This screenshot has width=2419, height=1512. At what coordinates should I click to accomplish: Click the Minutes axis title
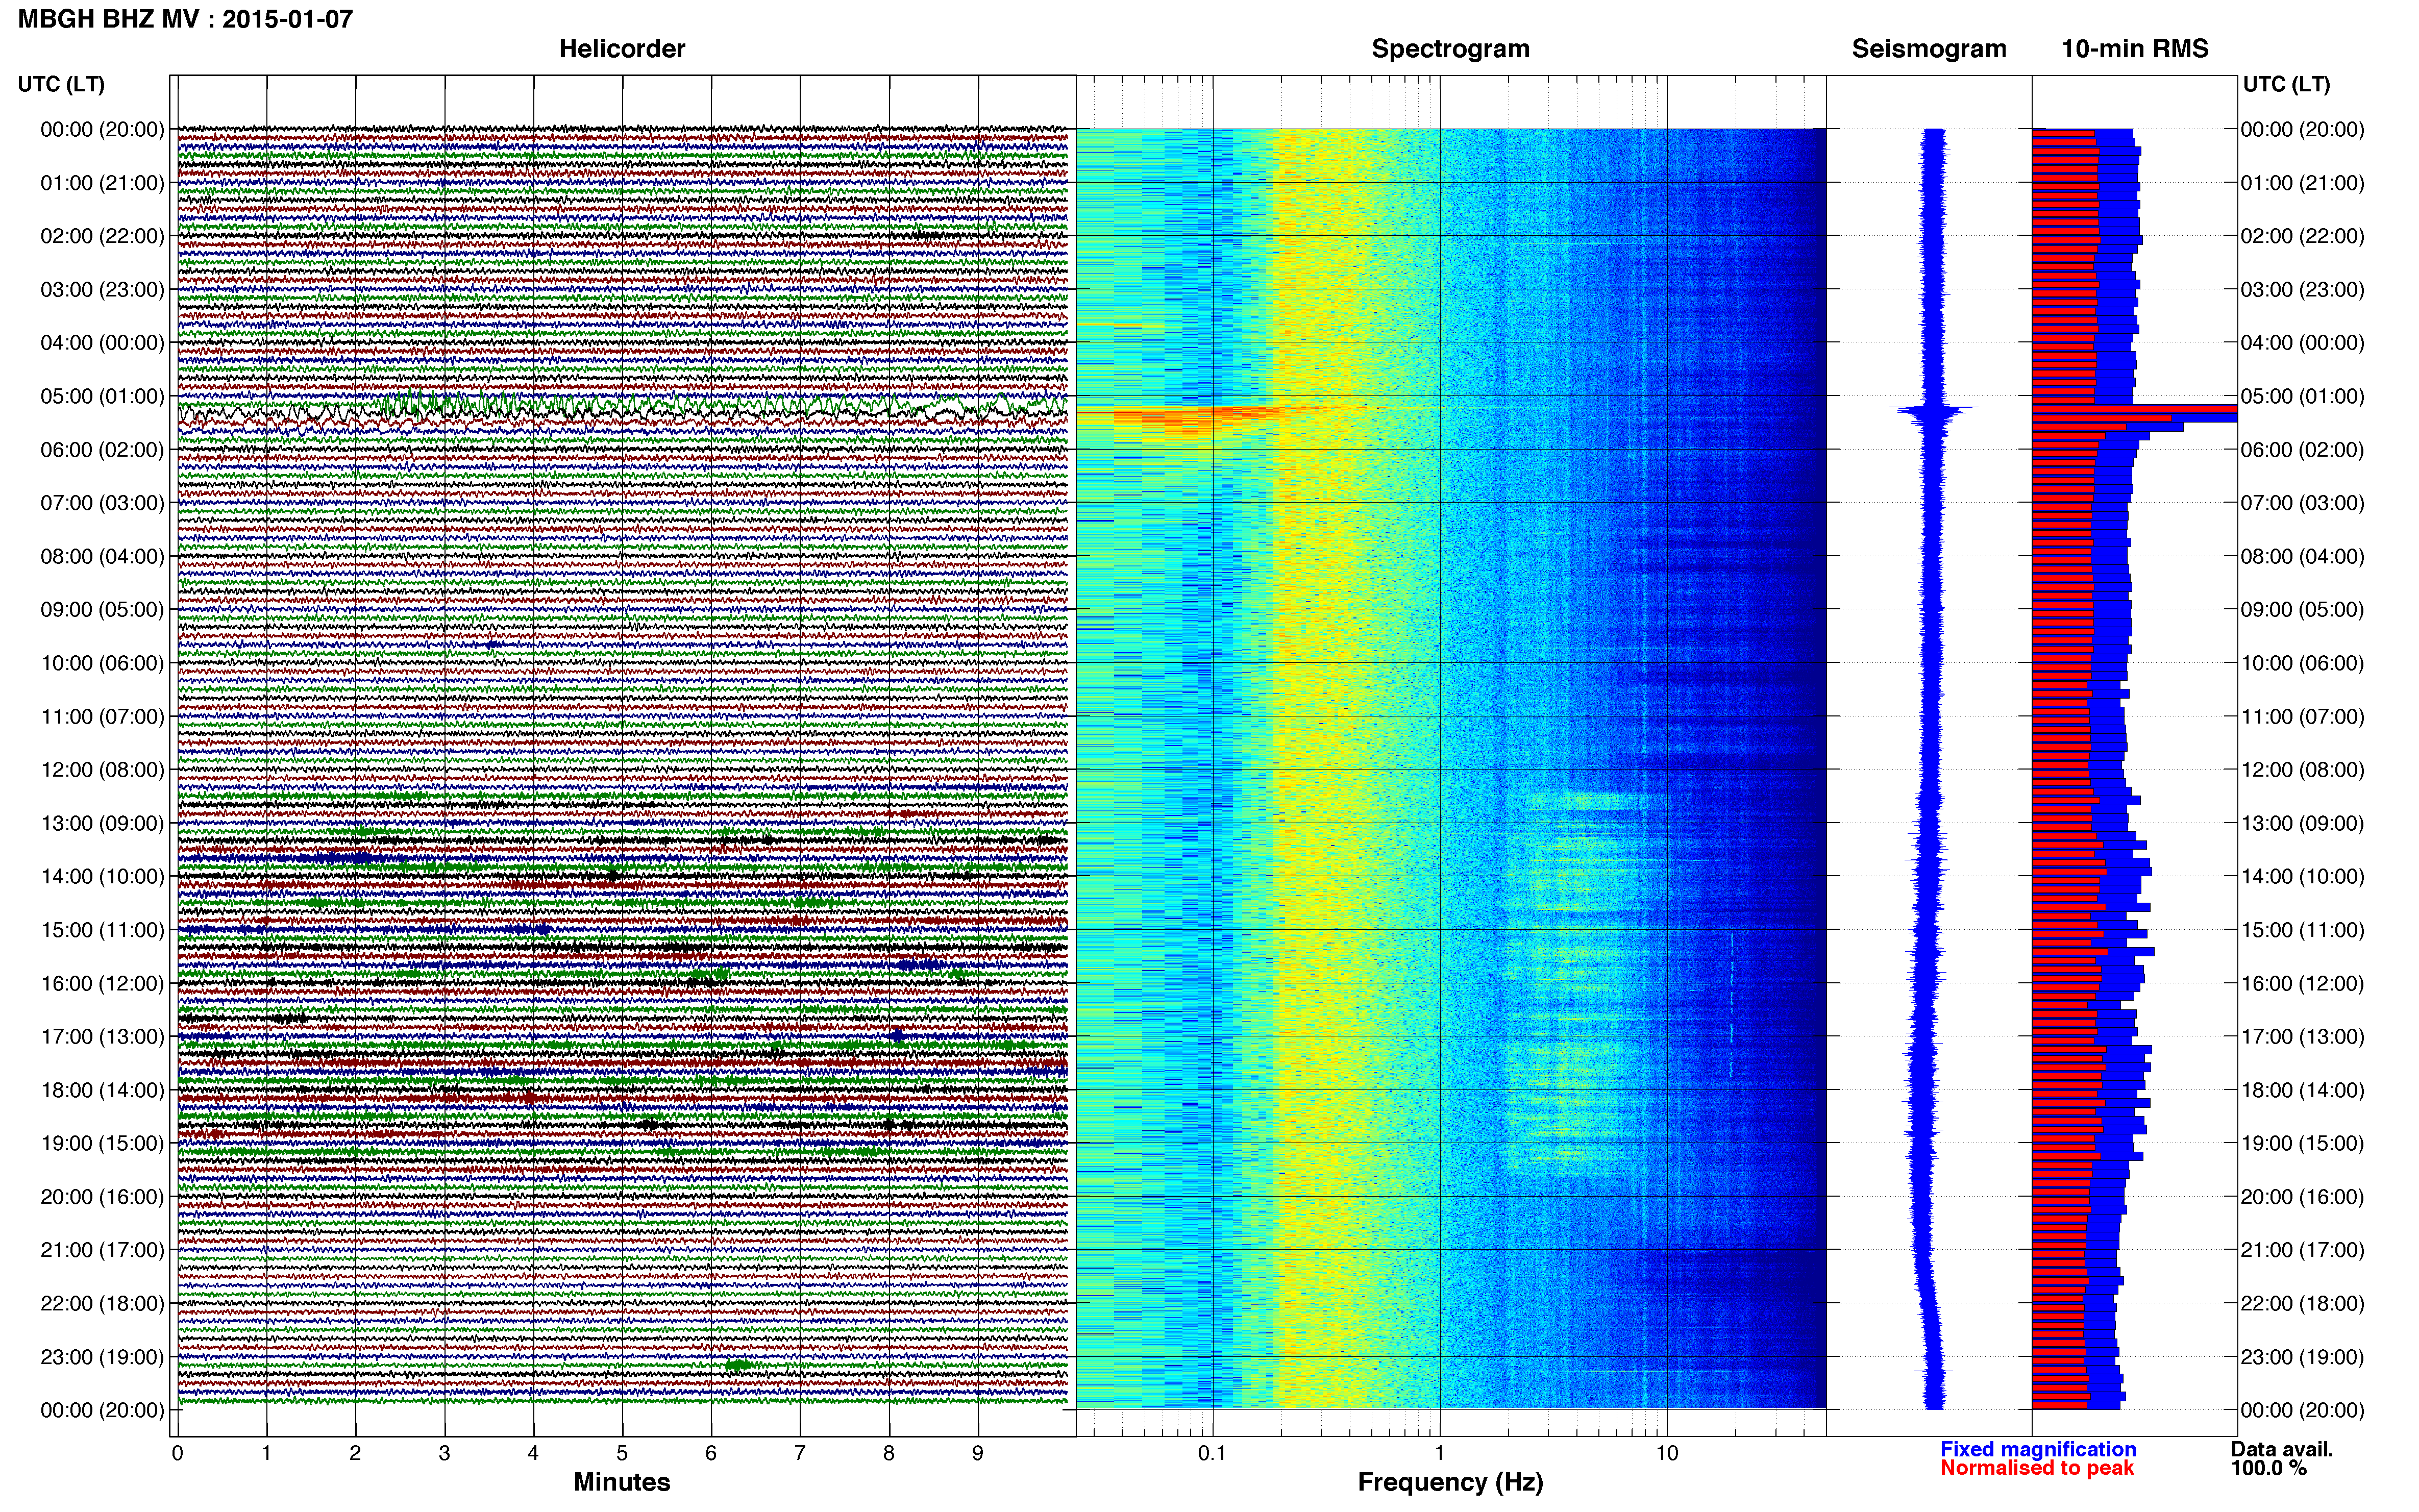[x=622, y=1482]
